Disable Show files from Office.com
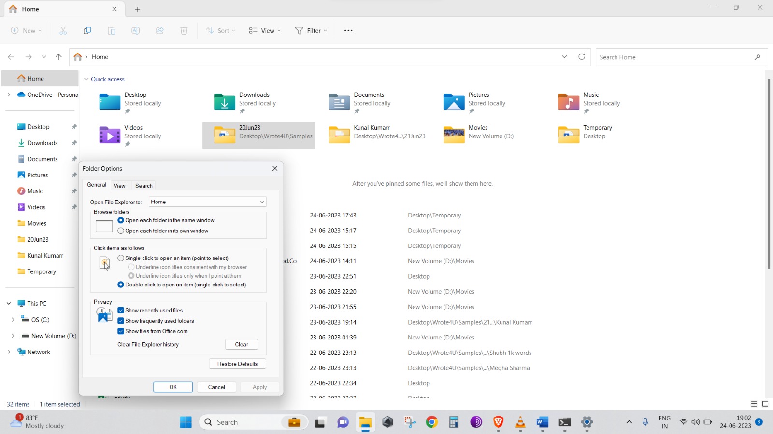 (x=121, y=331)
